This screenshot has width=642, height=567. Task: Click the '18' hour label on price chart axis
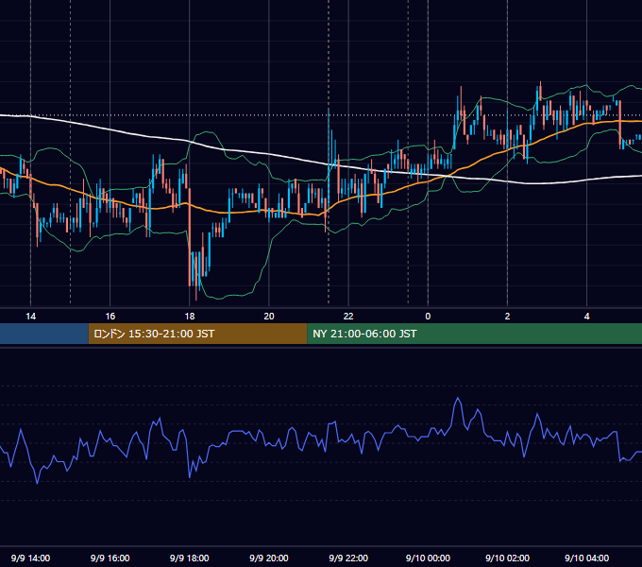click(x=190, y=317)
